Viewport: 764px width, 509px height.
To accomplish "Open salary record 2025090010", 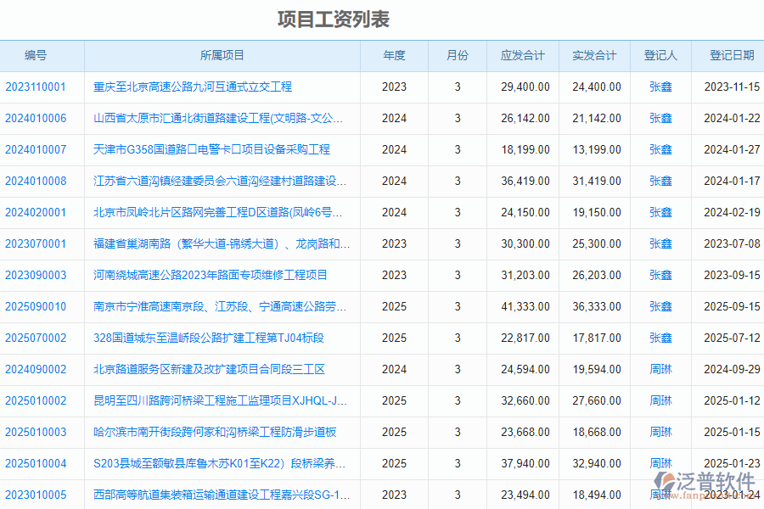I will pos(37,306).
